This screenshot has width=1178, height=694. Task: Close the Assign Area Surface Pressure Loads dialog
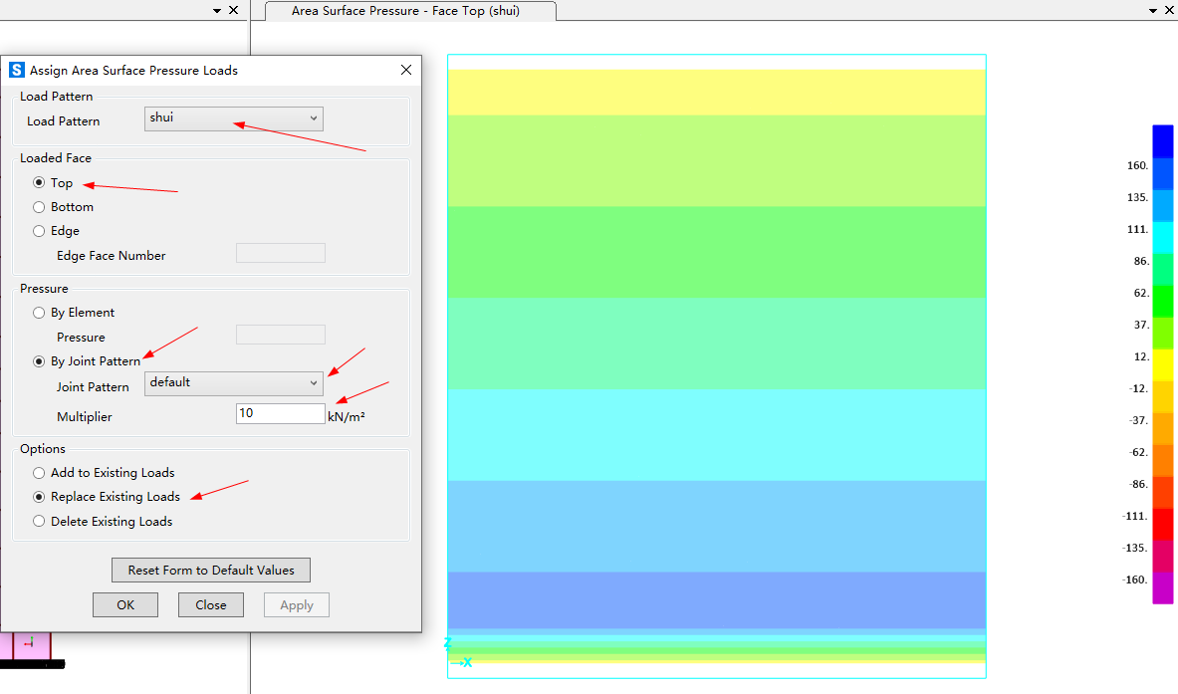(x=405, y=70)
